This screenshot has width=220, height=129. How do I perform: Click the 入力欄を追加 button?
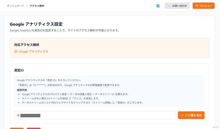coord(191,115)
